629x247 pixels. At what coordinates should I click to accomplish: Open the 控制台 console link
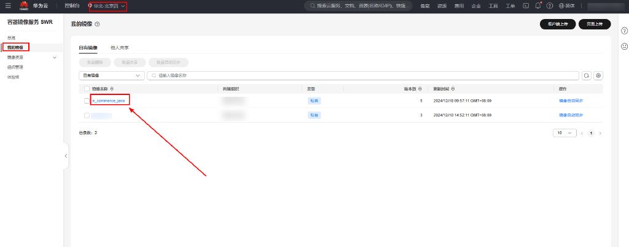[x=72, y=6]
